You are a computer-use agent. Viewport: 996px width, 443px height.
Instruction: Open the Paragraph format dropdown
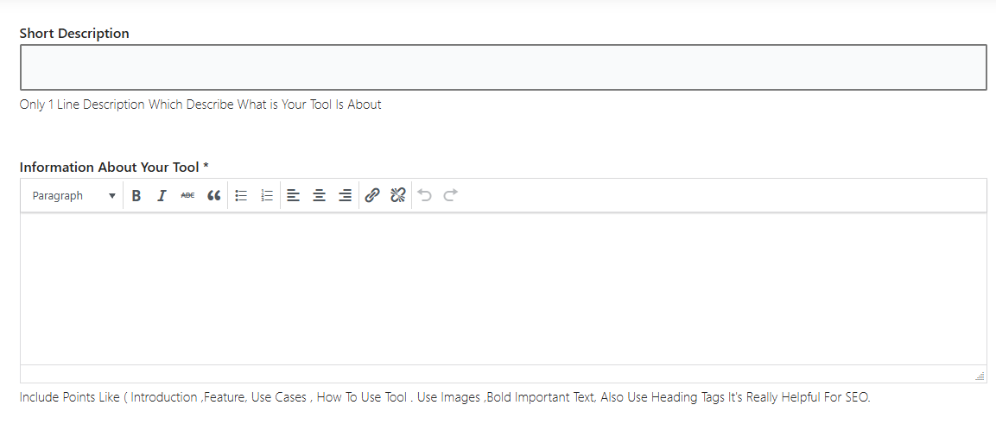click(x=73, y=195)
